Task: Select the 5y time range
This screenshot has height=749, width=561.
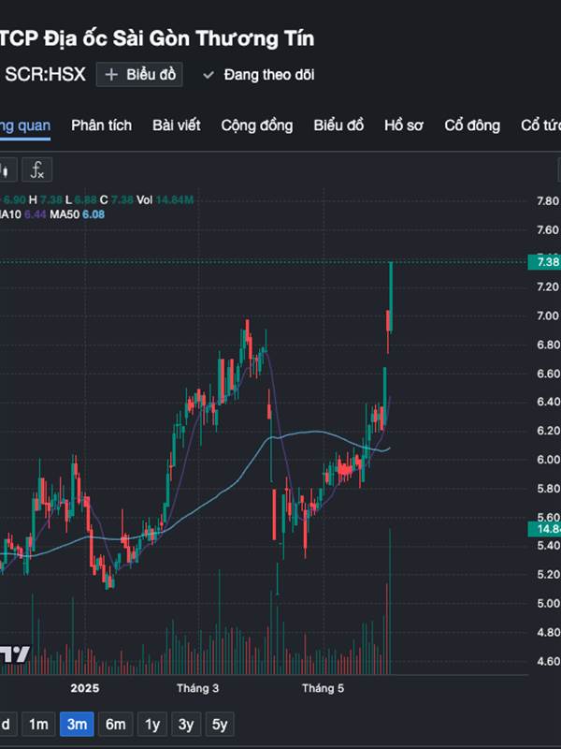Action: [220, 724]
